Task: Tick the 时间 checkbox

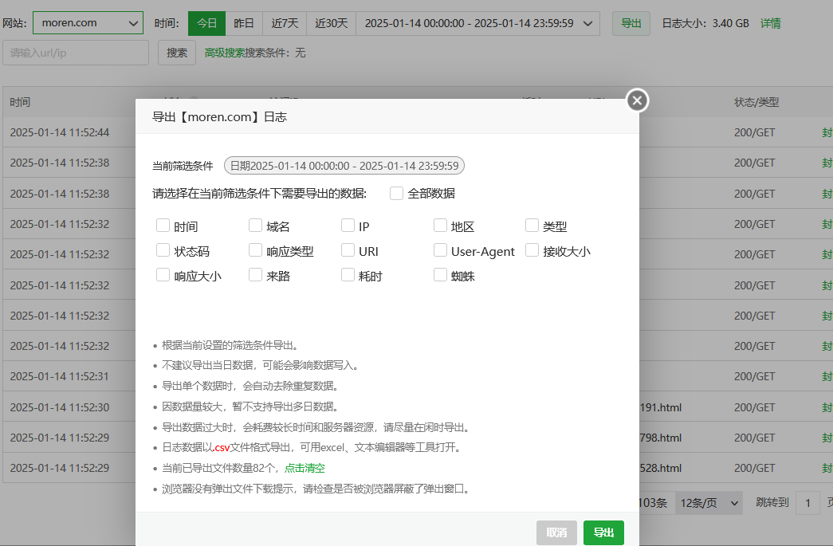Action: (163, 226)
